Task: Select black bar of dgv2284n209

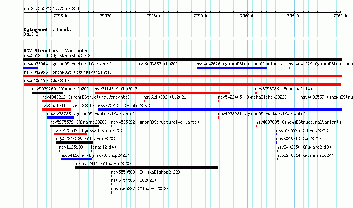Action: [75, 143]
